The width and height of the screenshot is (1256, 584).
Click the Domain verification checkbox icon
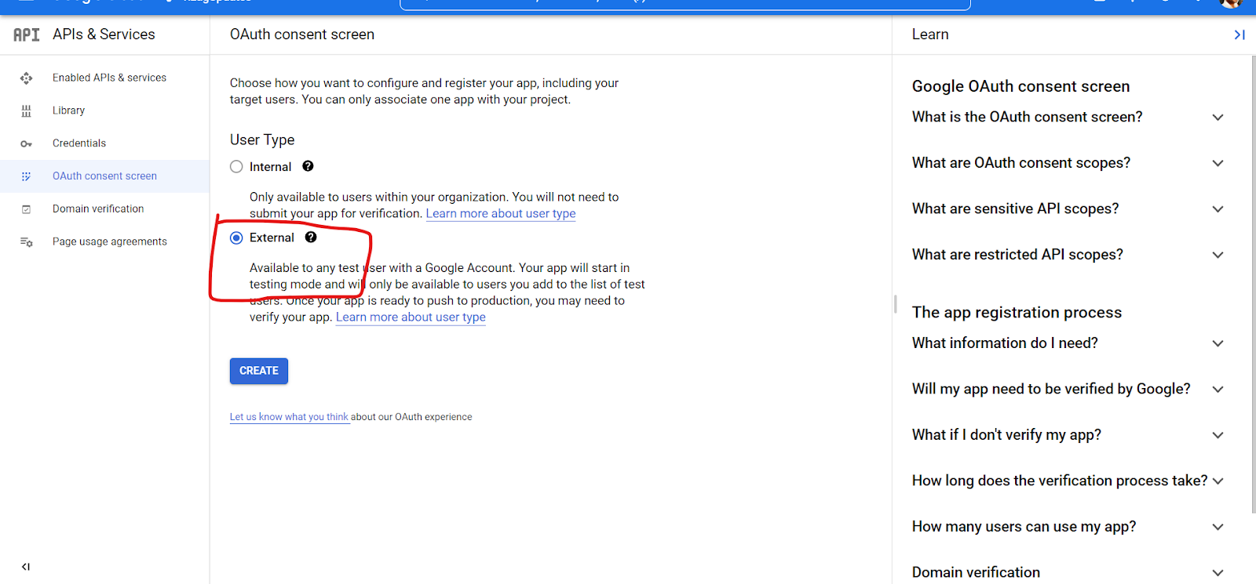[x=26, y=209]
